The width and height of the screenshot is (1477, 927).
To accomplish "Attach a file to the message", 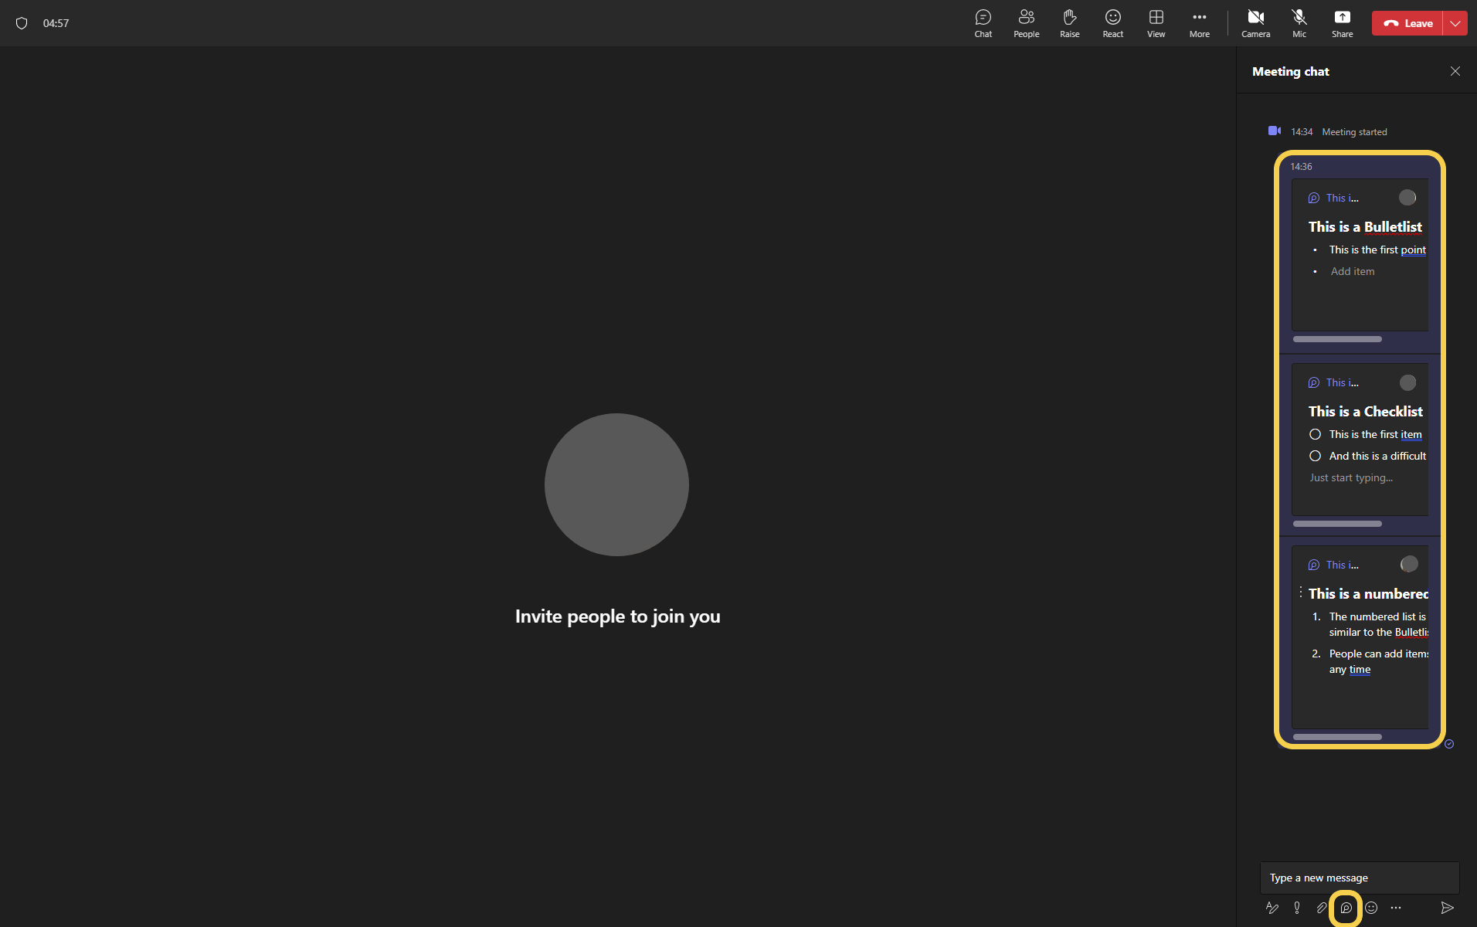I will [1322, 908].
